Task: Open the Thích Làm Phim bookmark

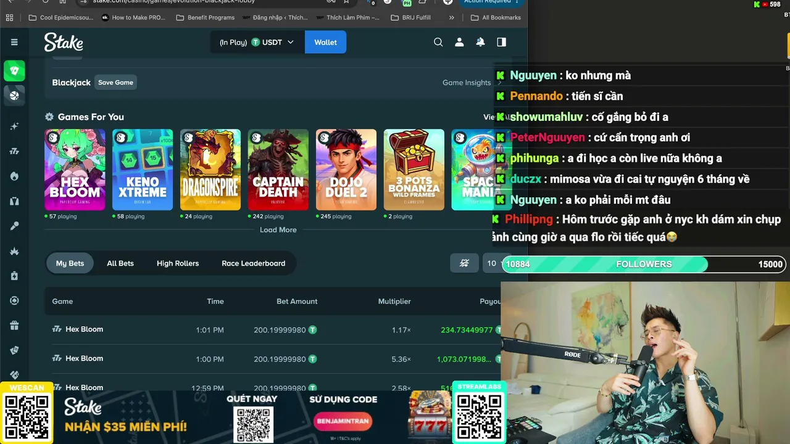Action: [347, 17]
